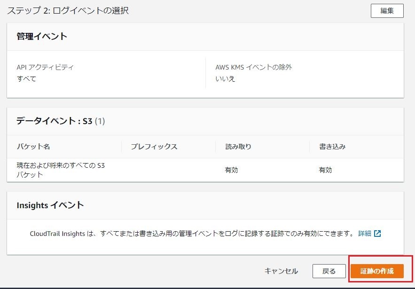
Task: Click the プレフィックス column header
Action: click(154, 147)
